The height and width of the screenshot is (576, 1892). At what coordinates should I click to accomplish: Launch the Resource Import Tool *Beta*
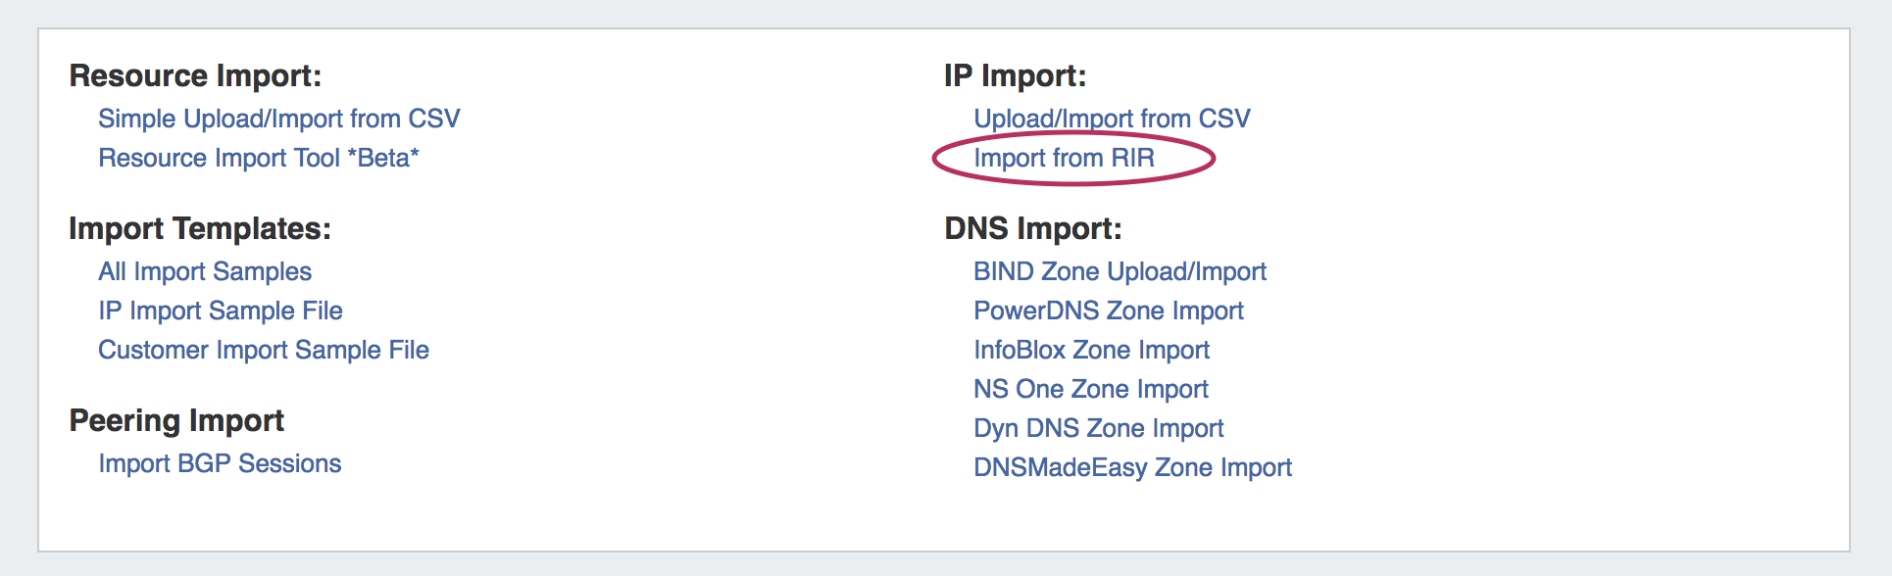pos(258,158)
